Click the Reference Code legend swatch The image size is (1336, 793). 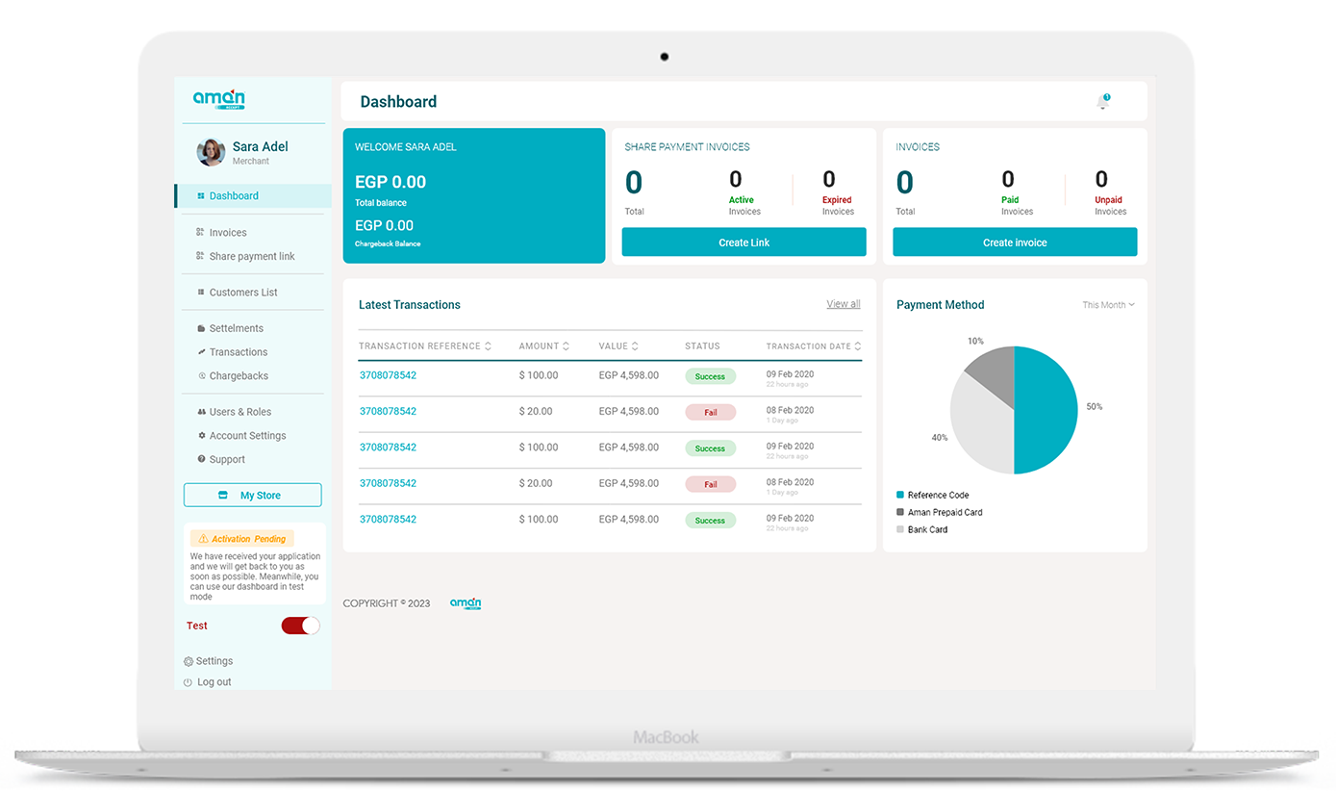900,496
